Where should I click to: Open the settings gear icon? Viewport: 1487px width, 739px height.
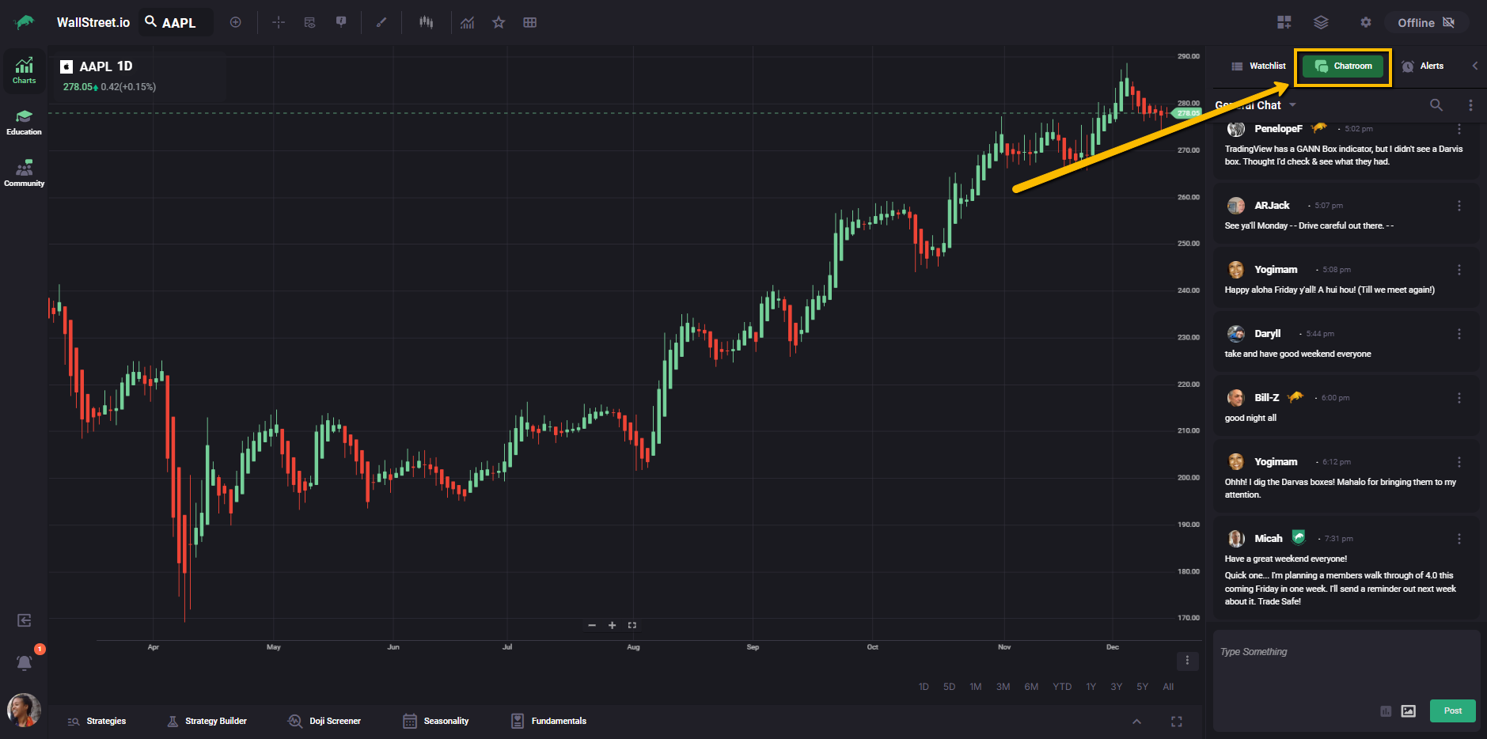coord(1365,22)
